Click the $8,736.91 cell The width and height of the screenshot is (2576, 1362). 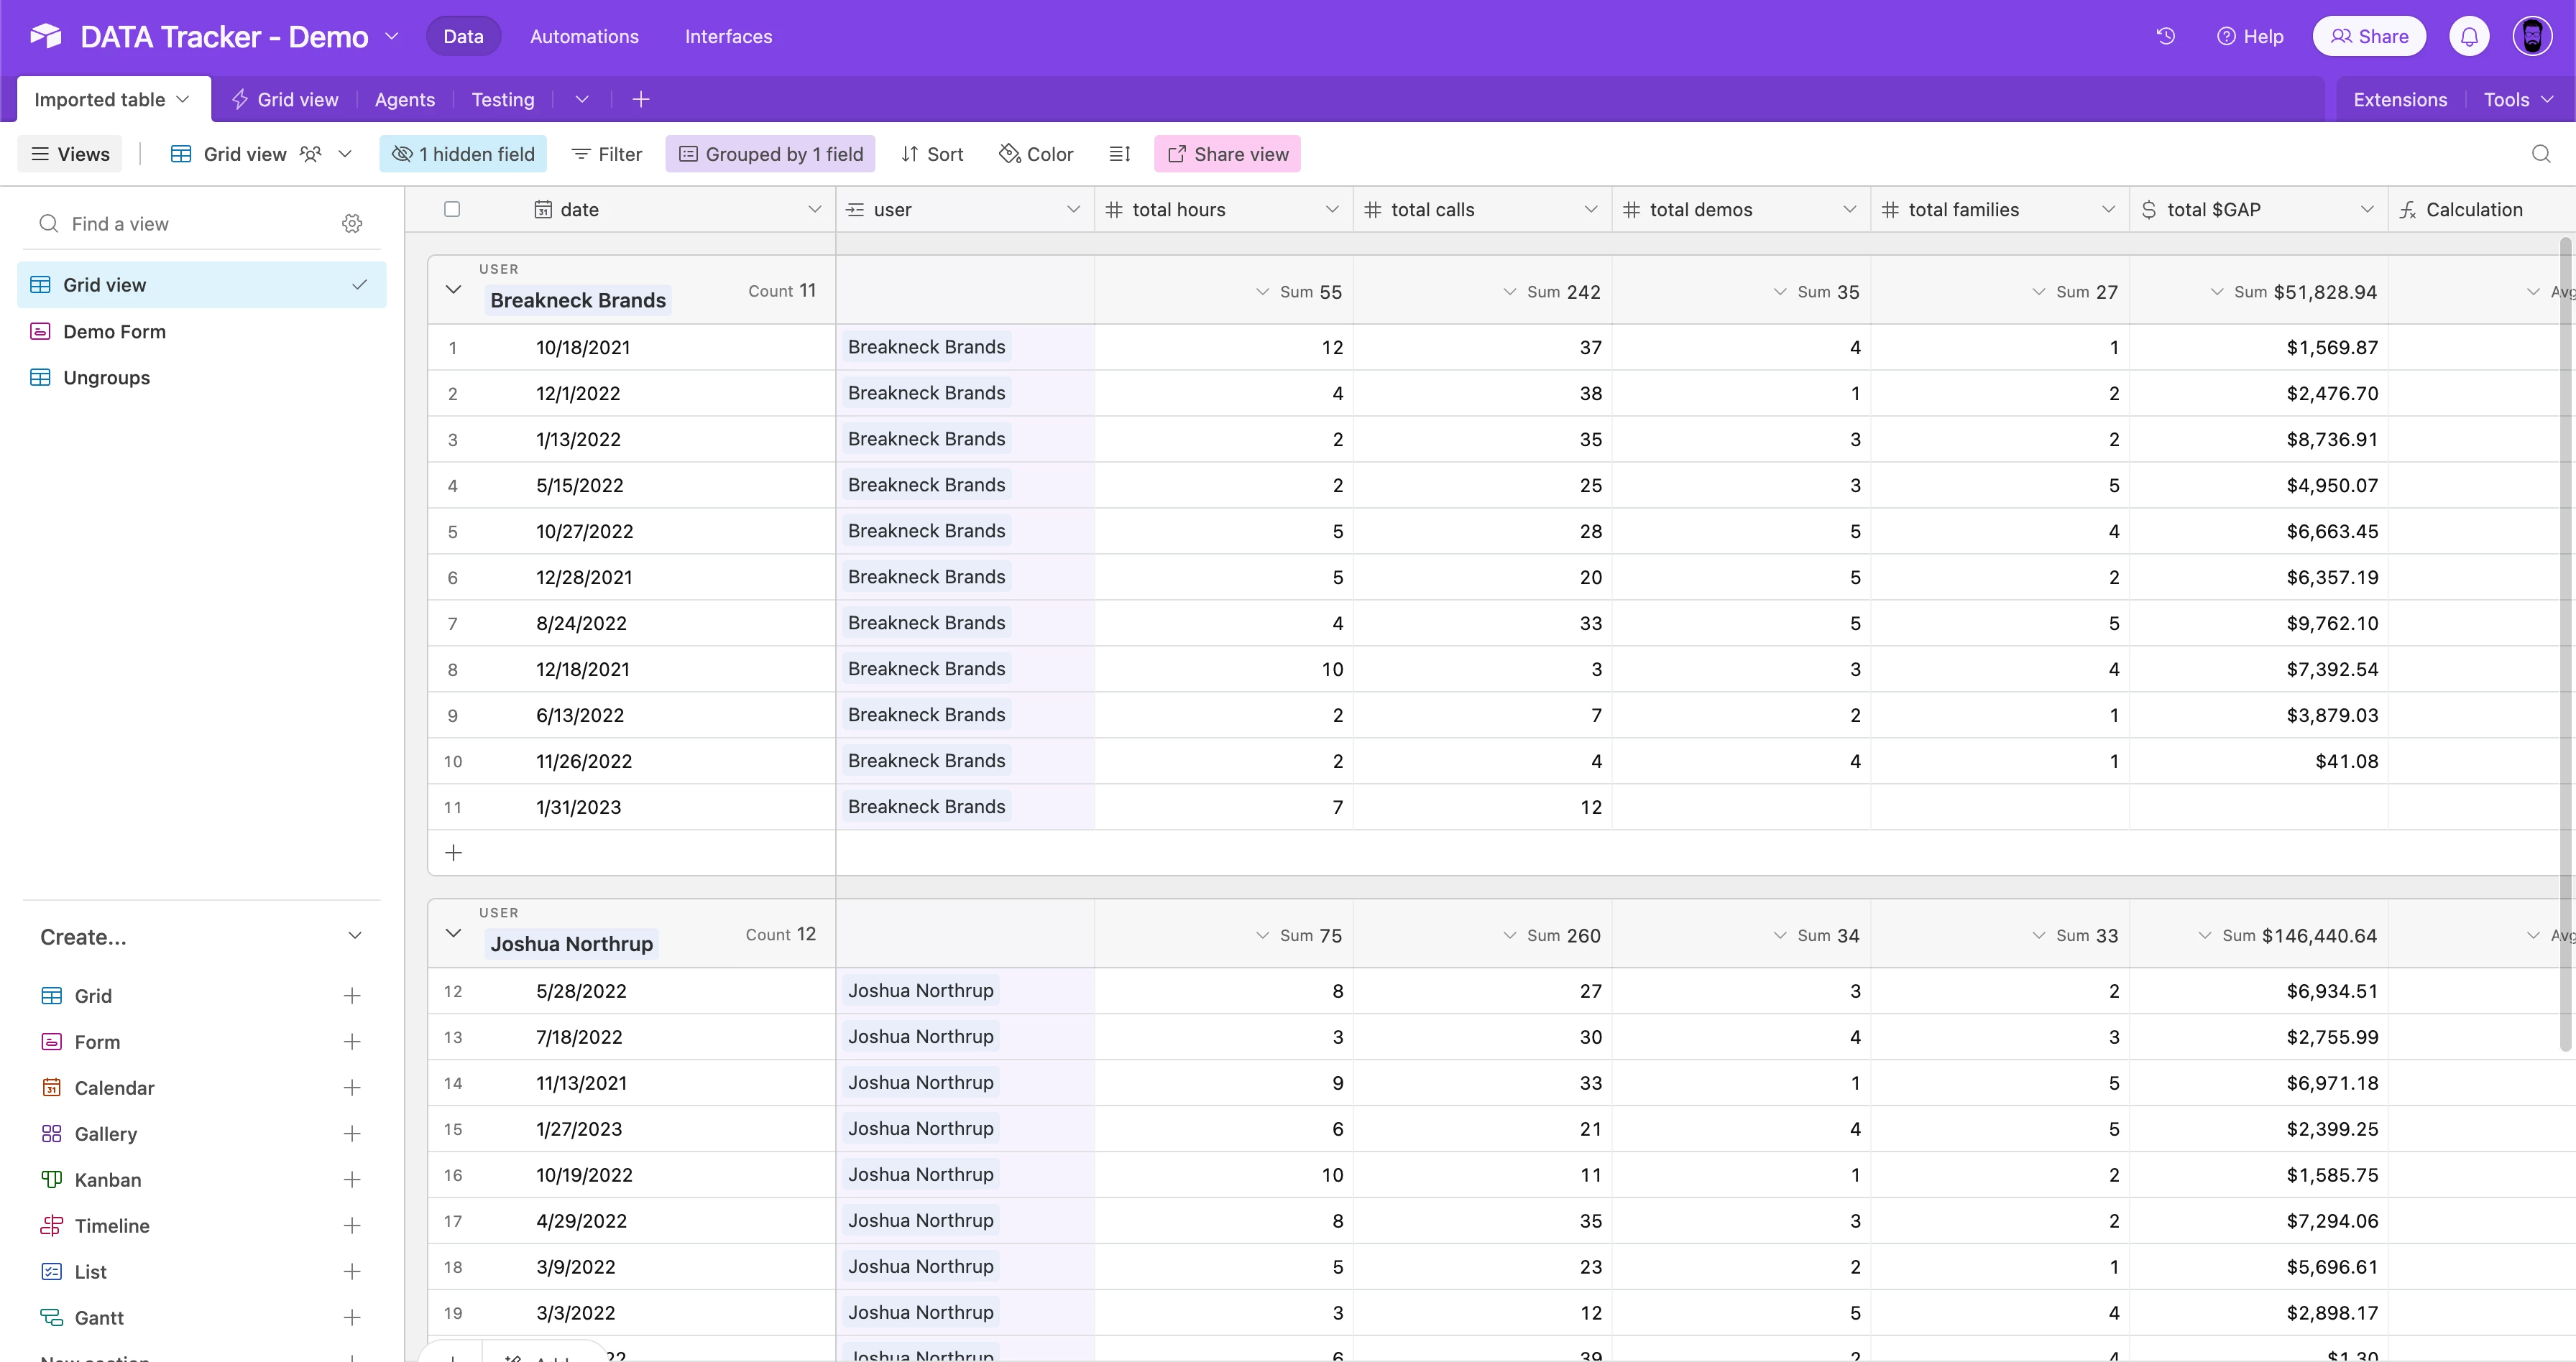tap(2259, 439)
